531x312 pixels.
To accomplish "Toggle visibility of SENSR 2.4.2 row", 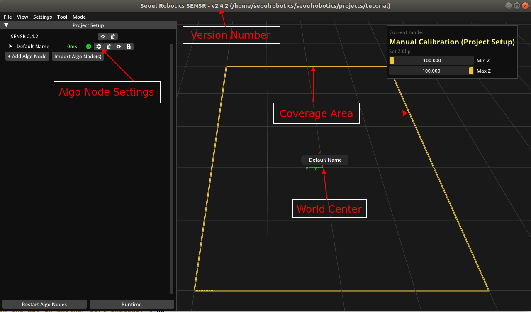I will (102, 37).
